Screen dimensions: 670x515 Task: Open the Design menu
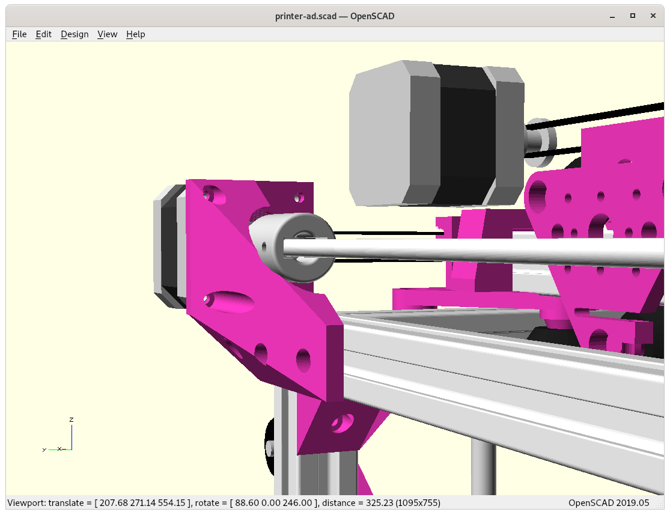point(75,34)
